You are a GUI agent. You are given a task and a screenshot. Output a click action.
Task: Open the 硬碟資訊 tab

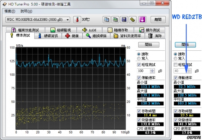pyautogui.click(x=48, y=36)
